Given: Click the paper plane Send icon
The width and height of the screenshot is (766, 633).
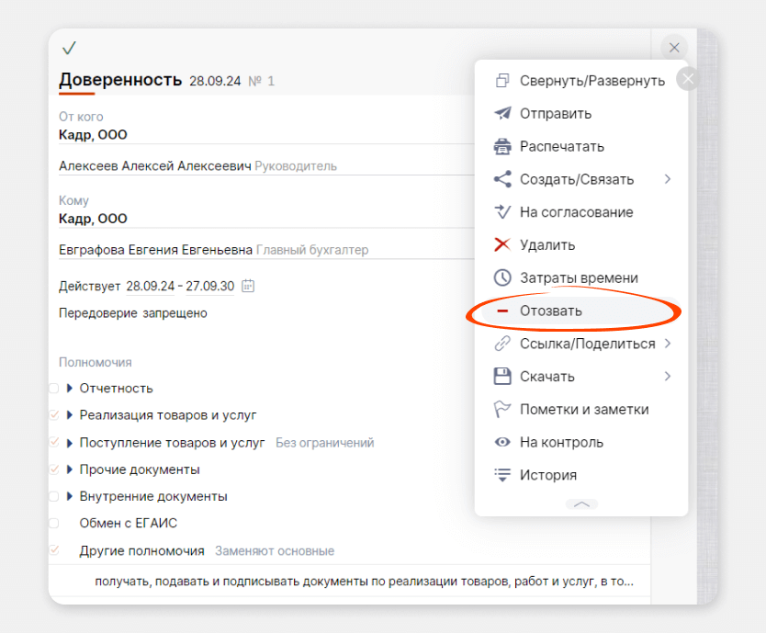Looking at the screenshot, I should [x=502, y=114].
